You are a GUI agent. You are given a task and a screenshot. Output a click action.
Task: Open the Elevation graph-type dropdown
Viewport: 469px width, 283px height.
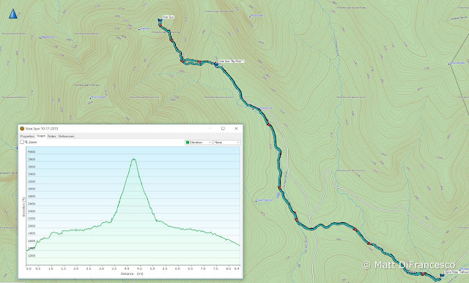pyautogui.click(x=199, y=143)
